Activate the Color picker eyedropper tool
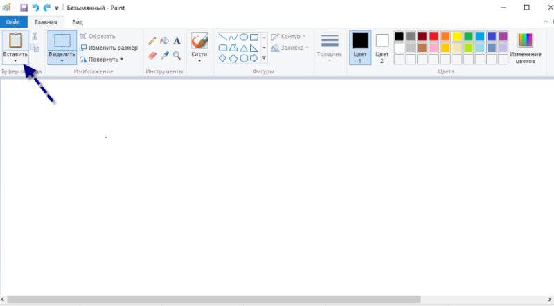Image resolution: width=554 pixels, height=306 pixels. click(164, 55)
